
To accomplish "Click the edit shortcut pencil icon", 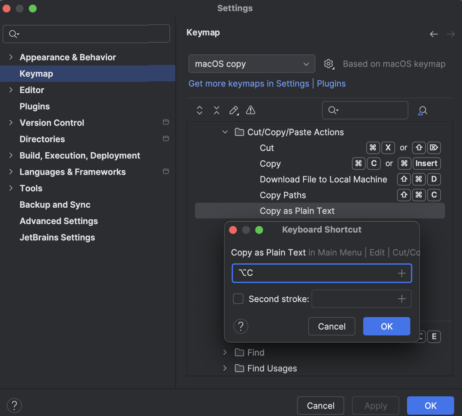I will coord(234,110).
